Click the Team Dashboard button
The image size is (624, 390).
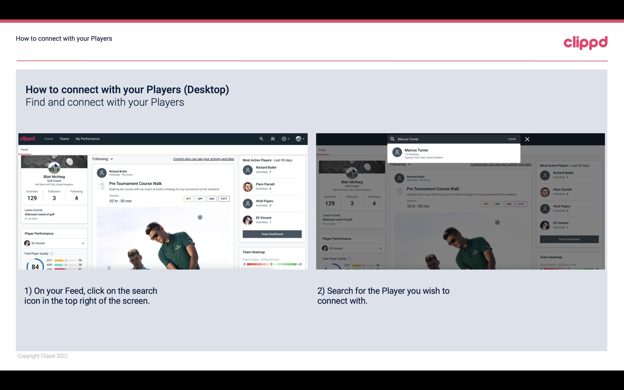[272, 234]
